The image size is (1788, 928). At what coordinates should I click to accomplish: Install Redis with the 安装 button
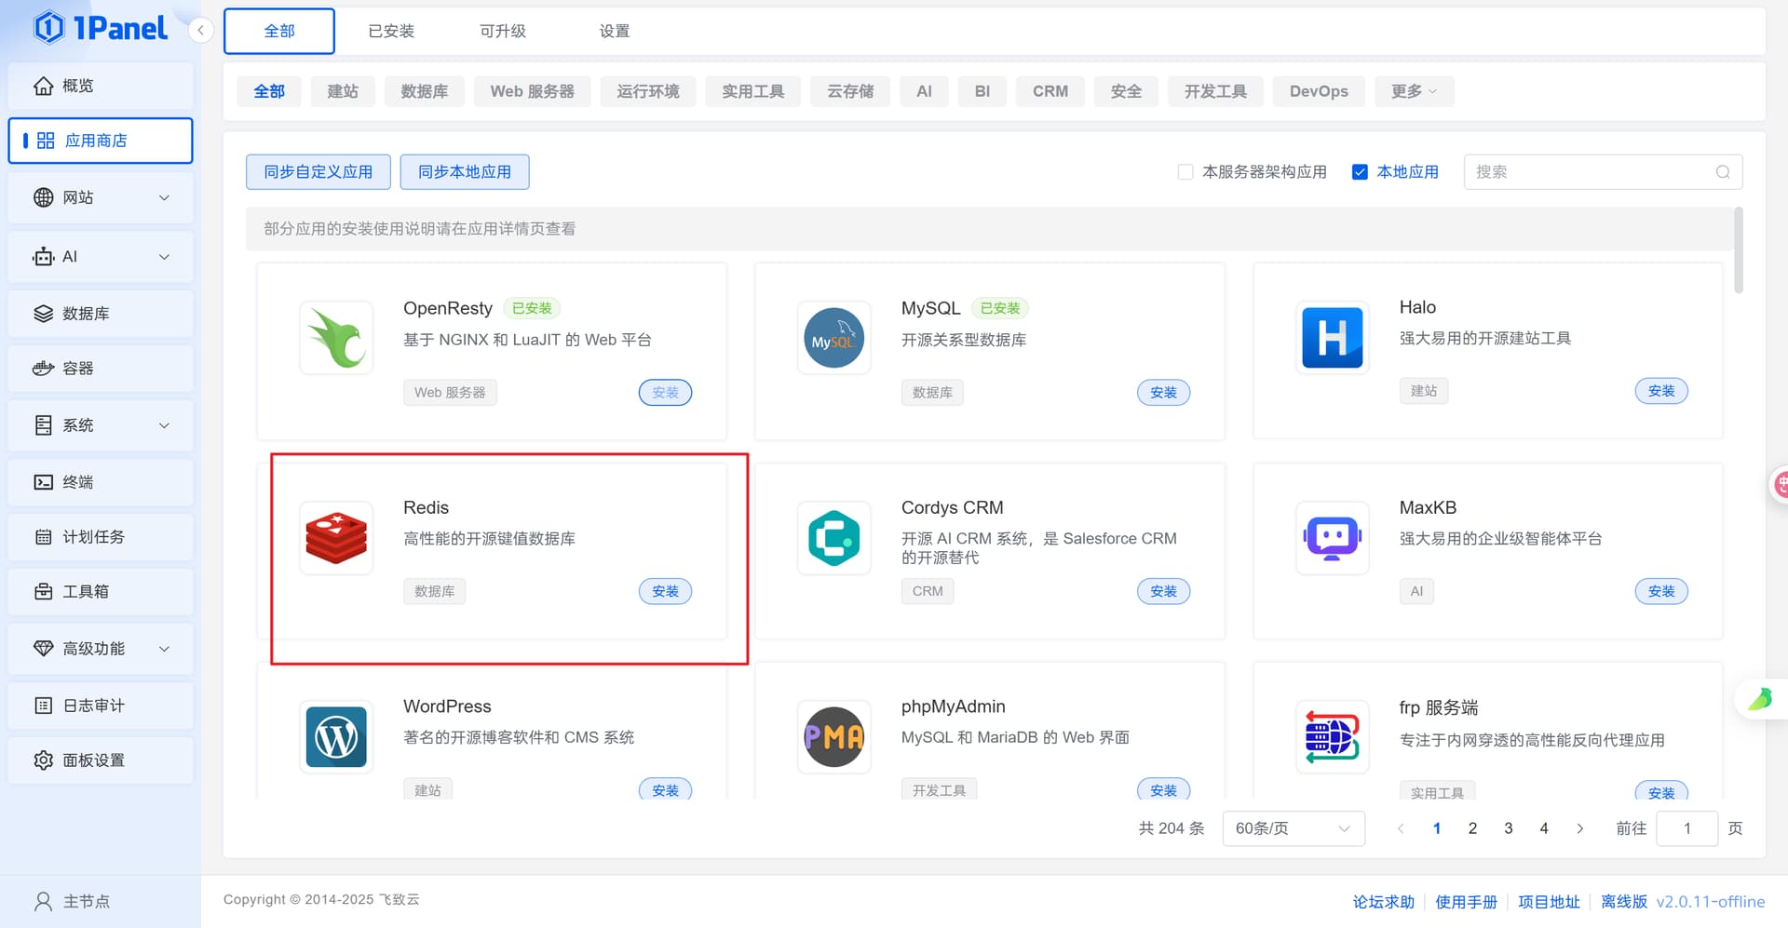[x=665, y=591]
